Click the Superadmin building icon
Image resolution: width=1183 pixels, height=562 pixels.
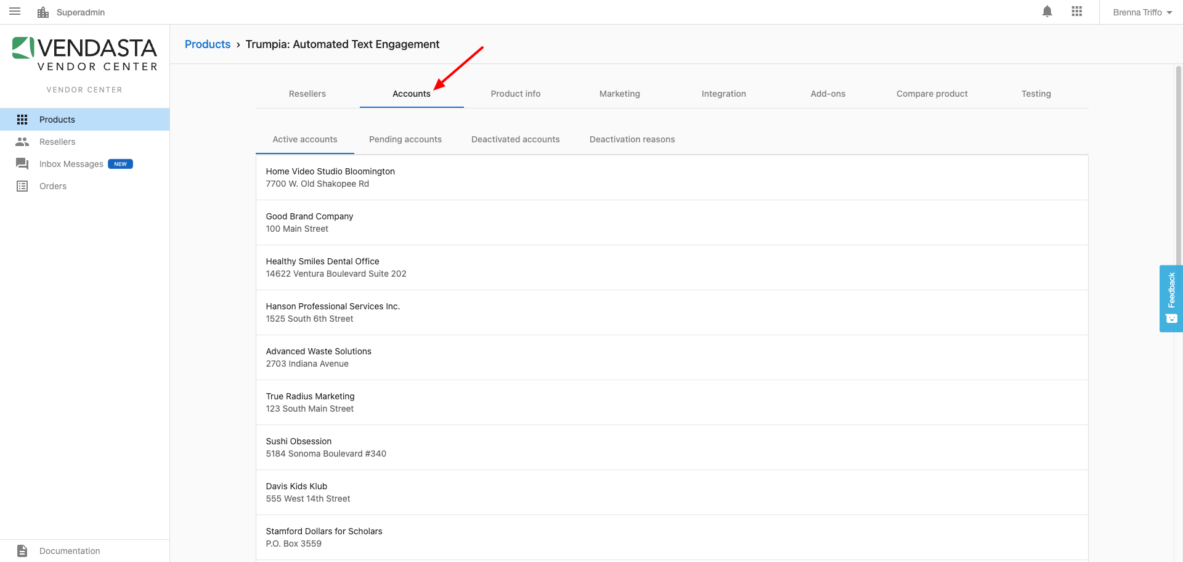(x=43, y=12)
